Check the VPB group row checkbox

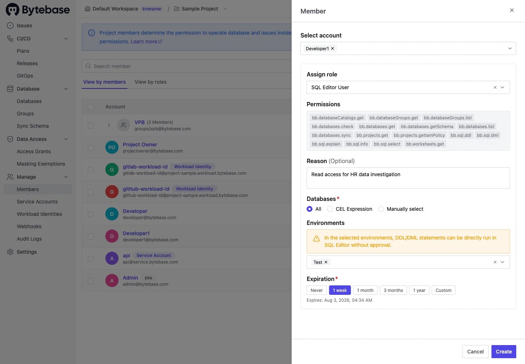pyautogui.click(x=91, y=126)
